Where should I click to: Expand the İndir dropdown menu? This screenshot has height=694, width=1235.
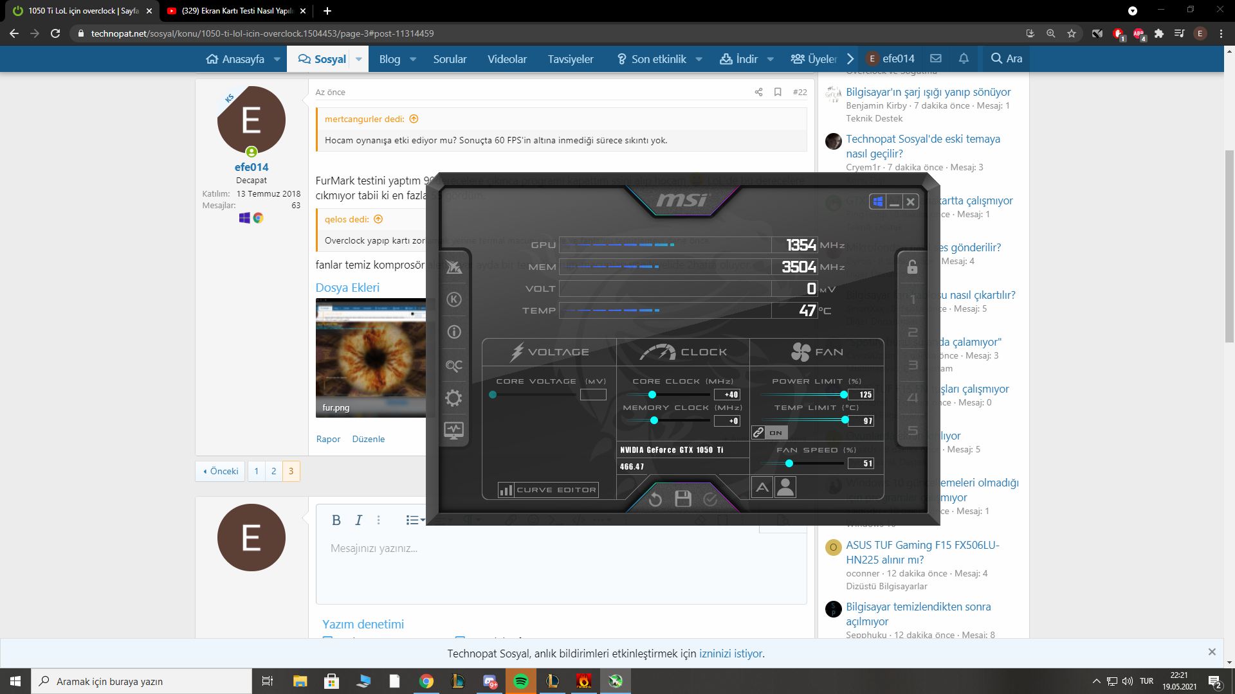(x=770, y=59)
